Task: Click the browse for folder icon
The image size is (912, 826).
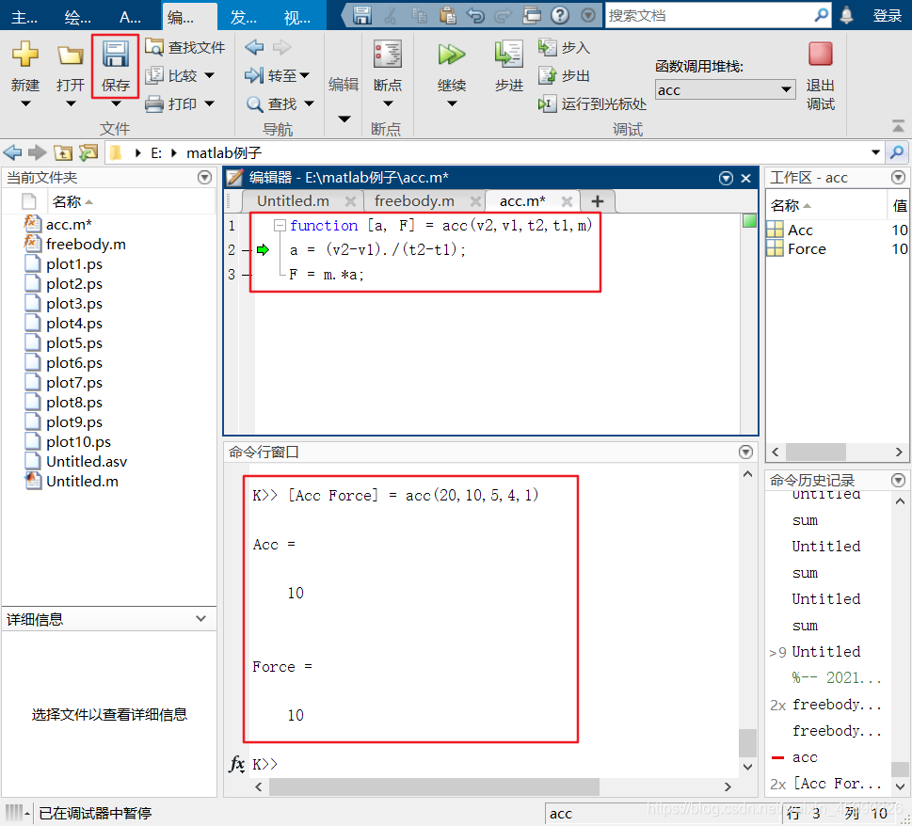Action: [88, 153]
